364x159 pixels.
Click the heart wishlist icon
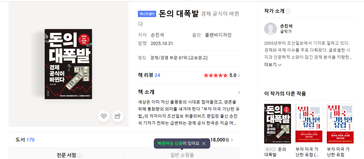click(x=104, y=116)
